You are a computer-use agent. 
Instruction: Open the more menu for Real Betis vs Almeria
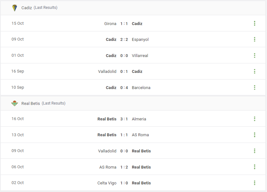255,119
